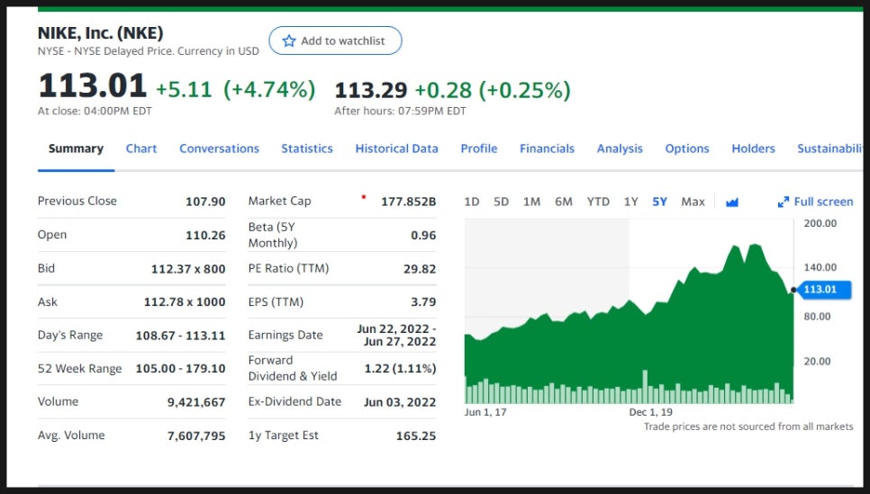Image resolution: width=870 pixels, height=494 pixels.
Task: Click the PE Ratio value 29.82
Action: click(x=420, y=269)
